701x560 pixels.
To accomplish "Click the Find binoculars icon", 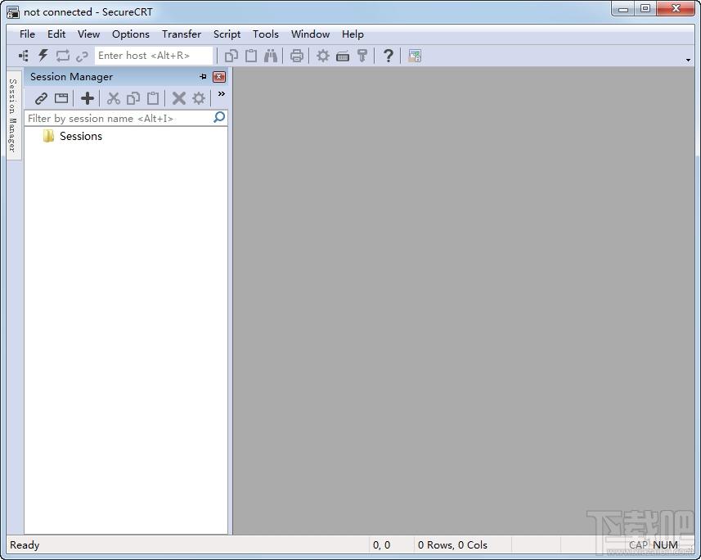I will [x=271, y=56].
